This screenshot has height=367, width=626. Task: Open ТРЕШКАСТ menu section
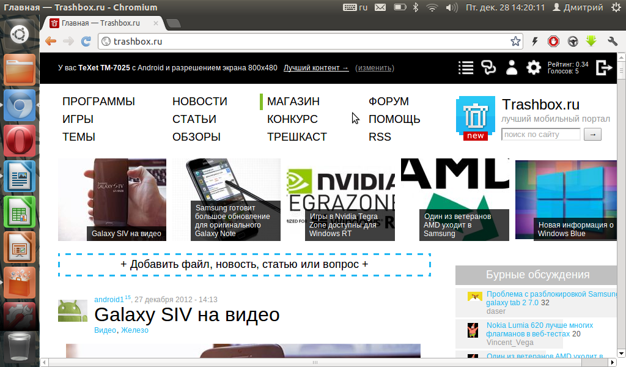tap(296, 137)
